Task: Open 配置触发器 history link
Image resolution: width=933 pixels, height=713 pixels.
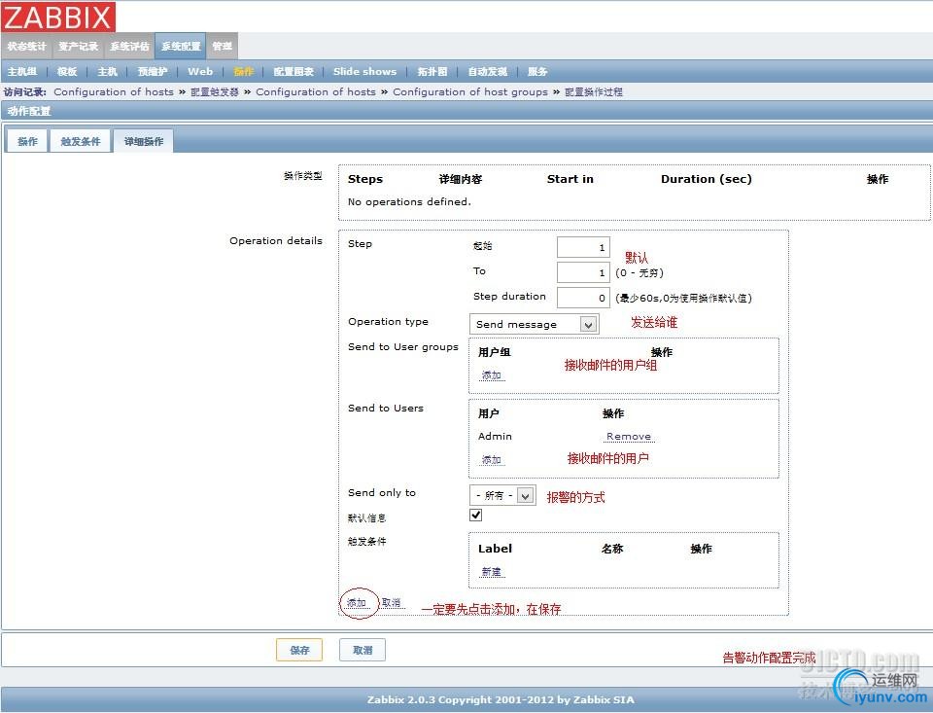Action: pos(214,91)
